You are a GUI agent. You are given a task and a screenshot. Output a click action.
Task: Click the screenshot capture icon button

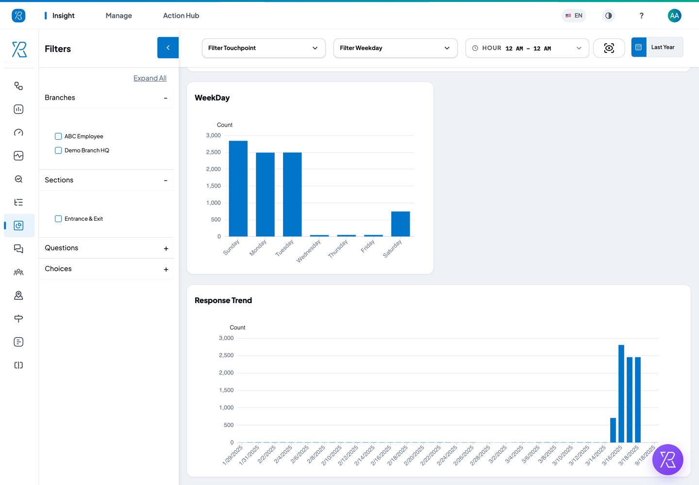click(x=609, y=48)
